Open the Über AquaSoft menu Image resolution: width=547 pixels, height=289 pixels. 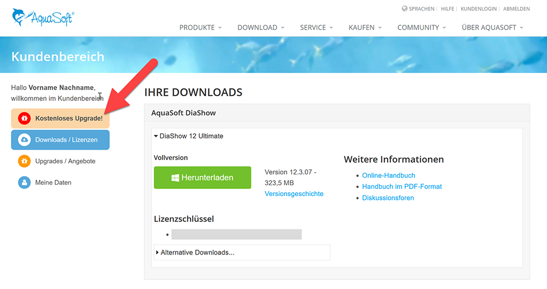(492, 27)
